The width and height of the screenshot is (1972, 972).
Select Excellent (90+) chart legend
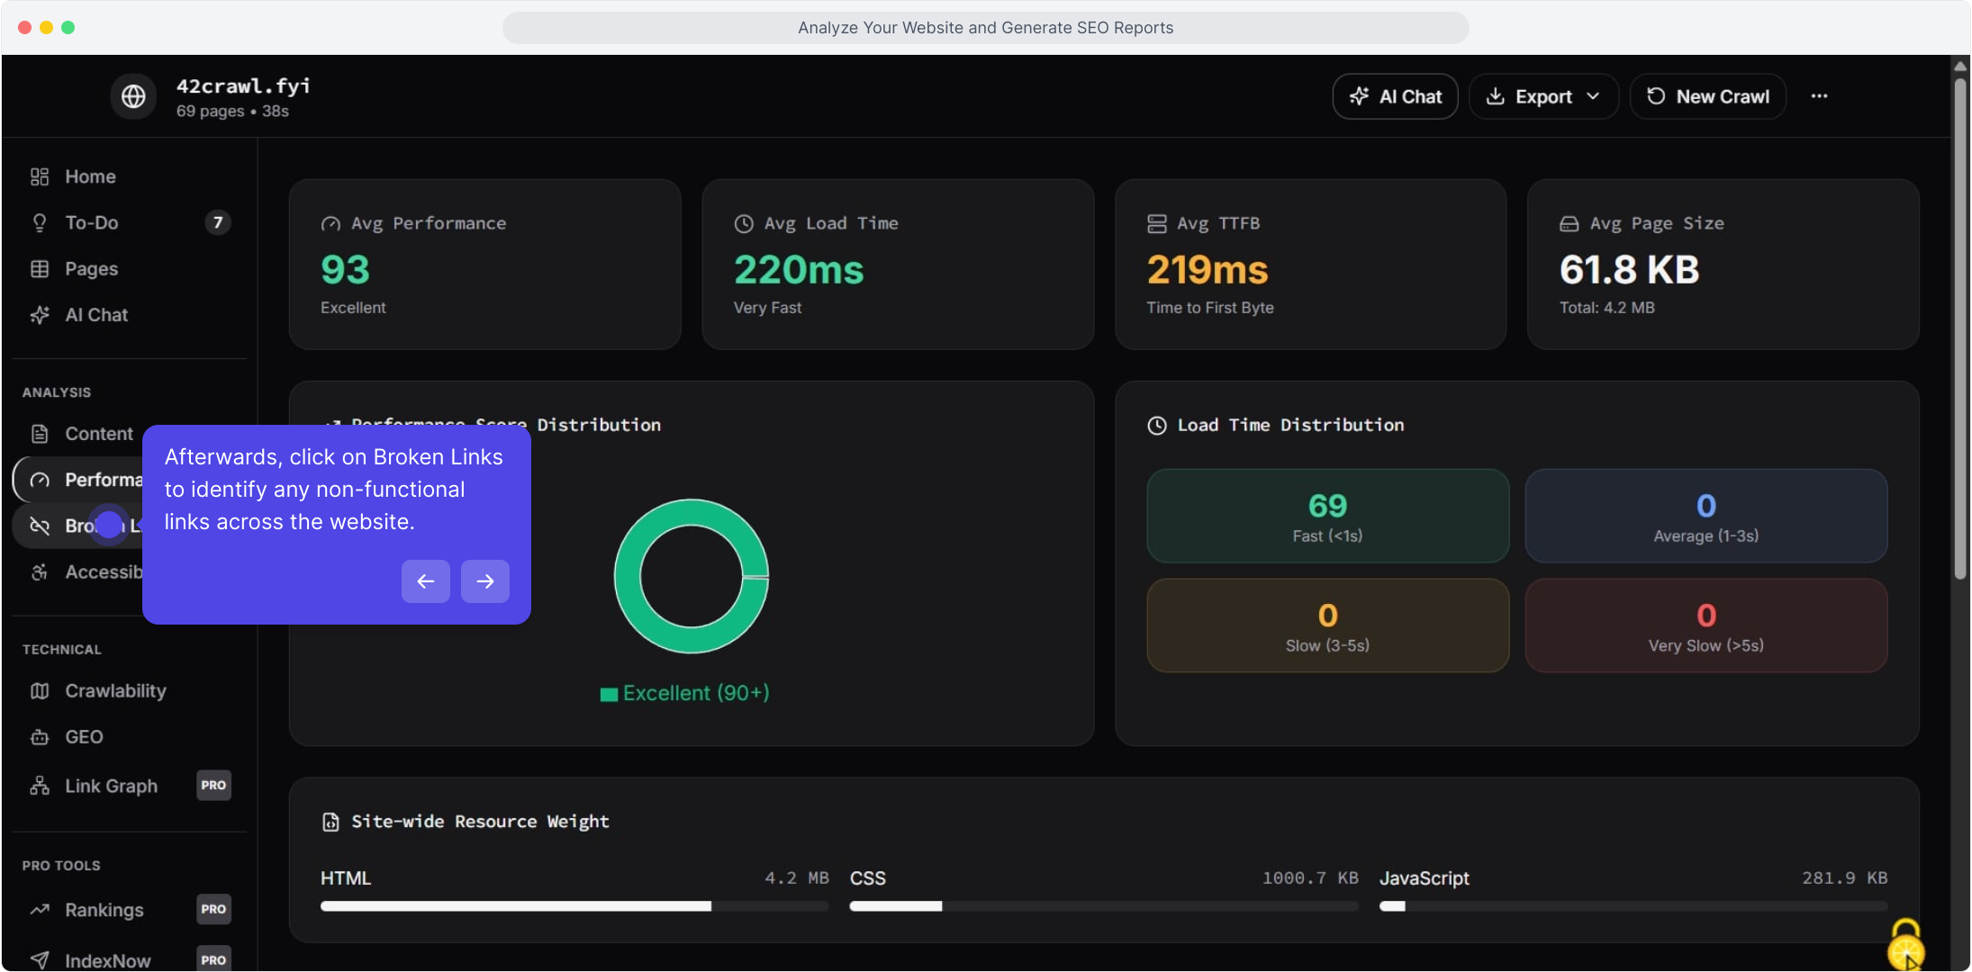pyautogui.click(x=685, y=693)
